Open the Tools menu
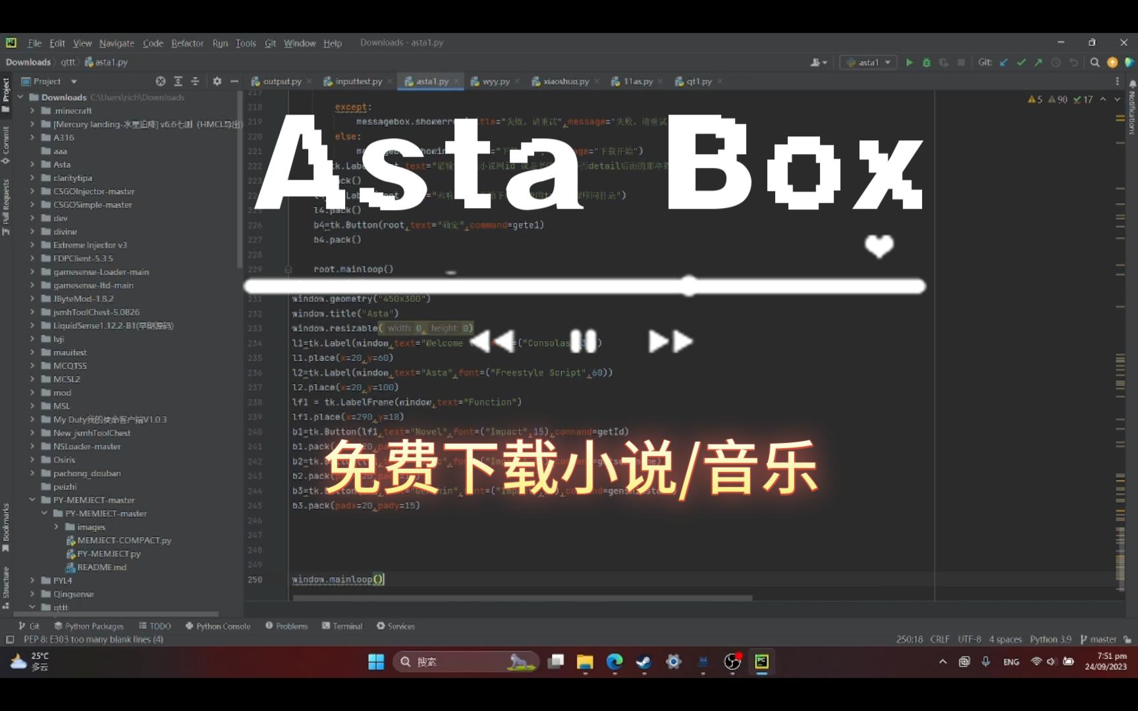Image resolution: width=1138 pixels, height=711 pixels. click(x=246, y=43)
